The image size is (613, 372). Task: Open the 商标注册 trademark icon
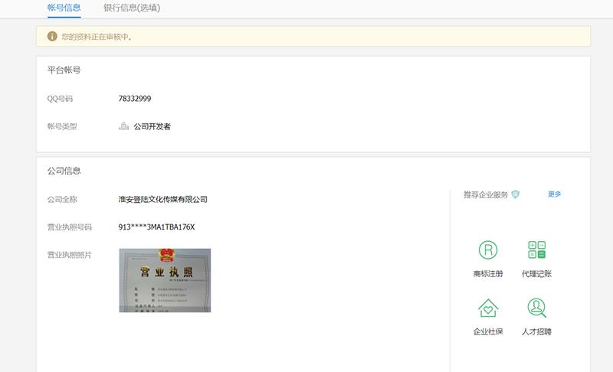(488, 250)
